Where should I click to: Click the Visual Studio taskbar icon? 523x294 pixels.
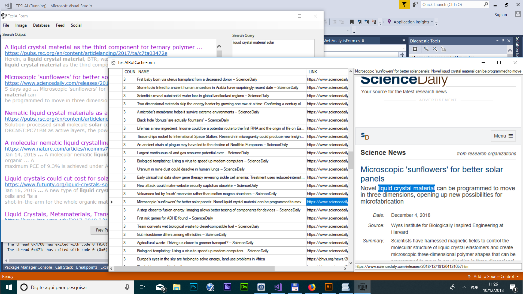coord(278,287)
